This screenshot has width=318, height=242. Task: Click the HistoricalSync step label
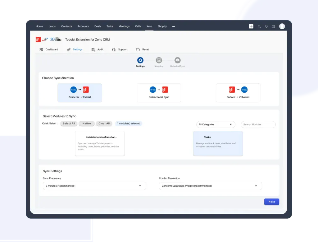[177, 66]
